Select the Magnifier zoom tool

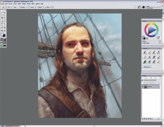2,31
